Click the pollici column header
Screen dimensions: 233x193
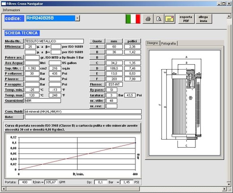pyautogui.click(x=132, y=41)
